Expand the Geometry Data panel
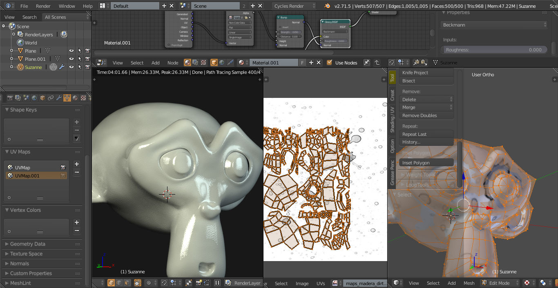The height and width of the screenshot is (288, 558). pos(7,244)
